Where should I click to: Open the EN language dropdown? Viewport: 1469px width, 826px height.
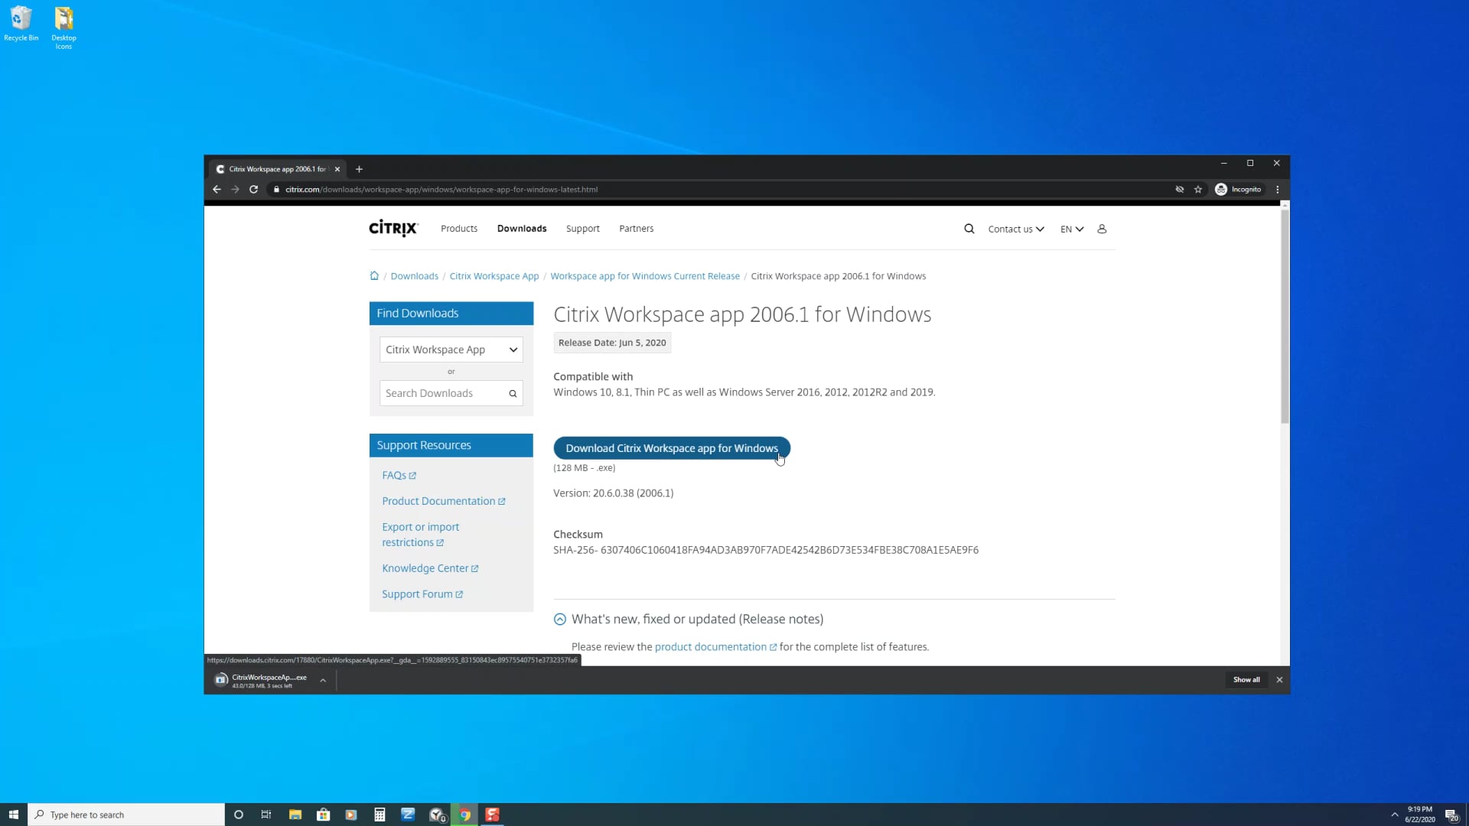[x=1070, y=228]
